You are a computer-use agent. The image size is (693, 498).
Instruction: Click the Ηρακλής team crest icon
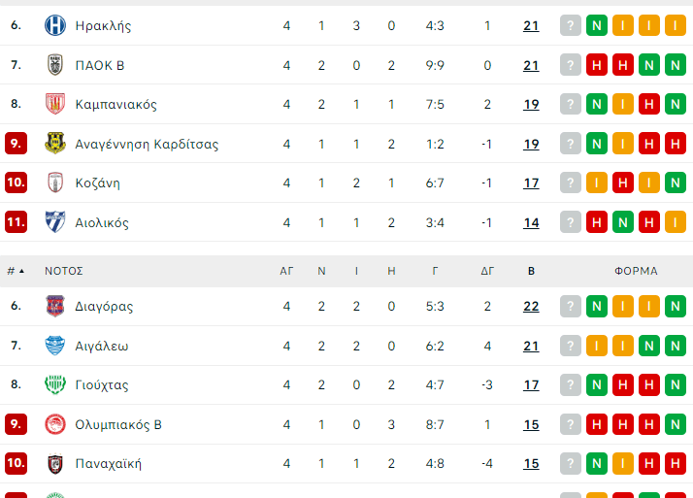tap(54, 26)
